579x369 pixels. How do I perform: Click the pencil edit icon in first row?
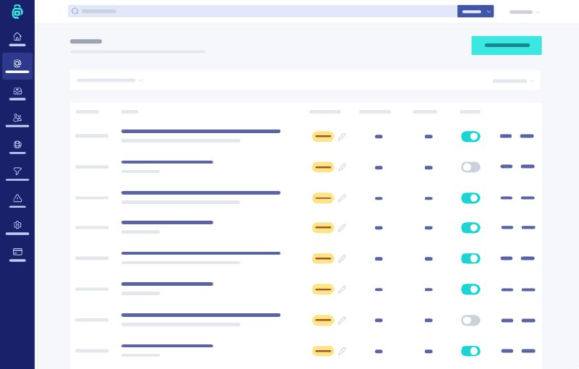pyautogui.click(x=342, y=137)
